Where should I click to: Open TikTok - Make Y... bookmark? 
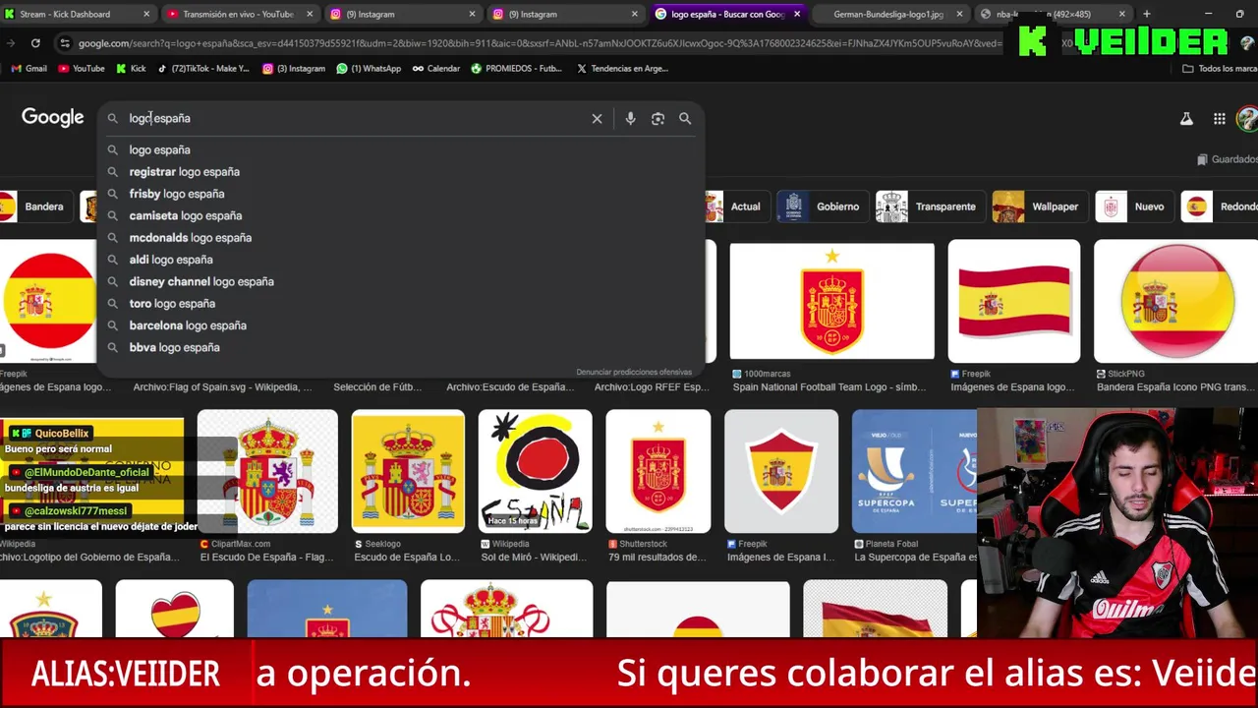[202, 69]
